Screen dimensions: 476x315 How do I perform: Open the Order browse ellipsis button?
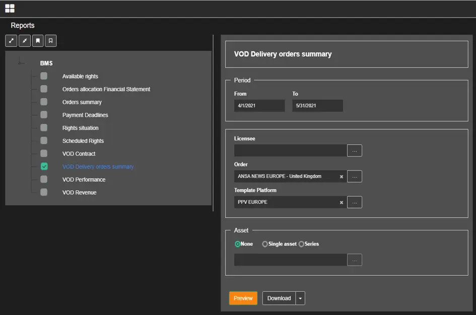click(x=354, y=177)
